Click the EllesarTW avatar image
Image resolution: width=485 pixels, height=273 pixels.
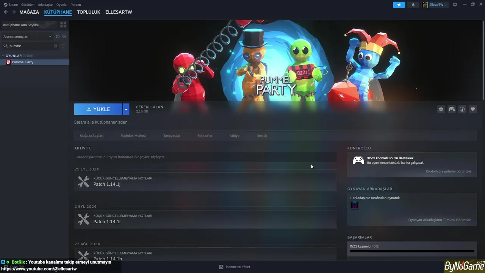425,5
